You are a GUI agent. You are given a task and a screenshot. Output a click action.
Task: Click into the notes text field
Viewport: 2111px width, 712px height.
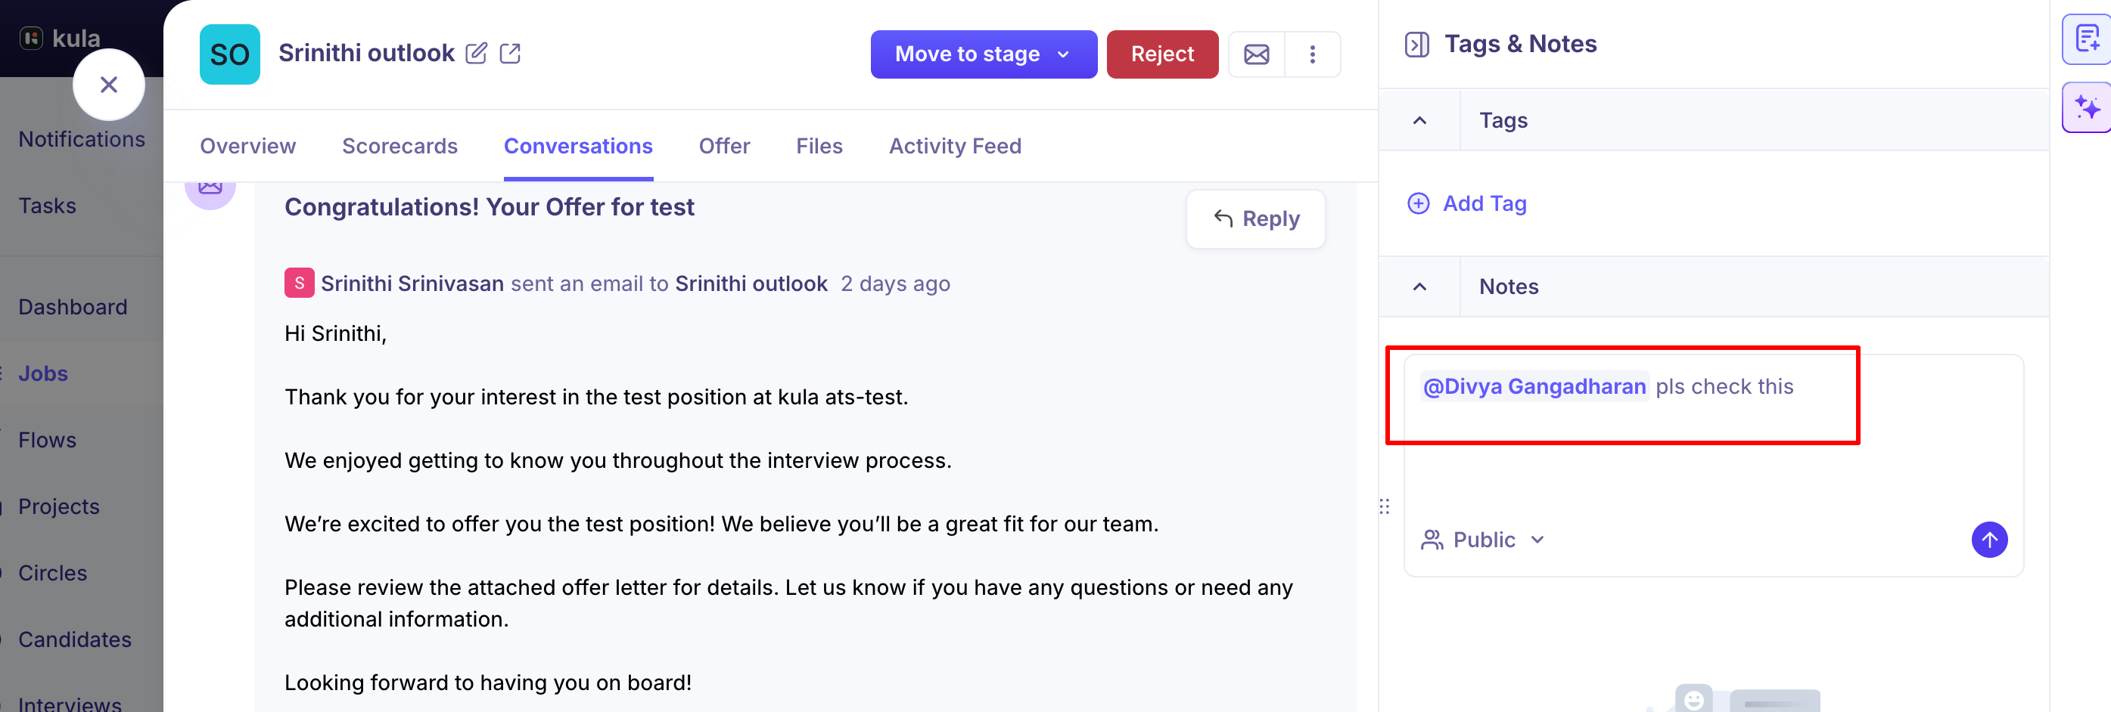[1714, 434]
